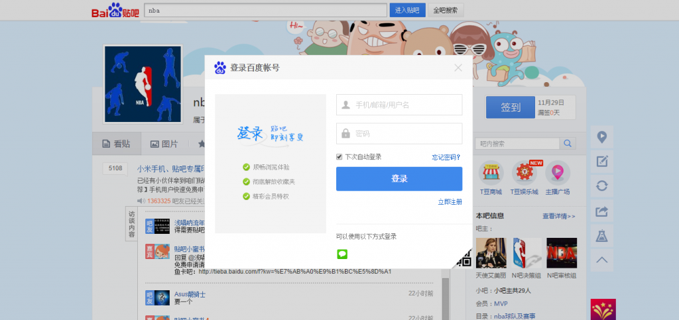Switch to the 图片 tab
The width and height of the screenshot is (679, 320).
tap(164, 144)
